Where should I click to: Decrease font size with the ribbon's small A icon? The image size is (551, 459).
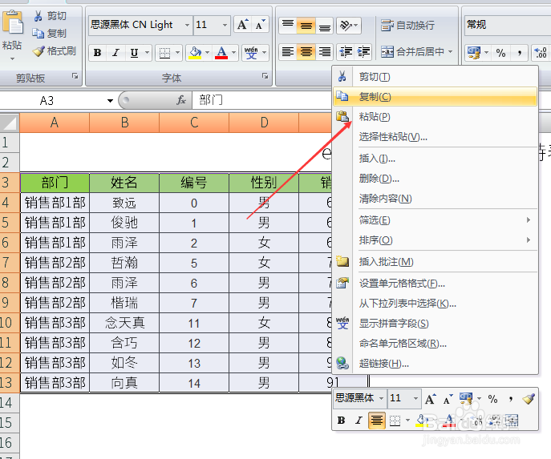261,25
